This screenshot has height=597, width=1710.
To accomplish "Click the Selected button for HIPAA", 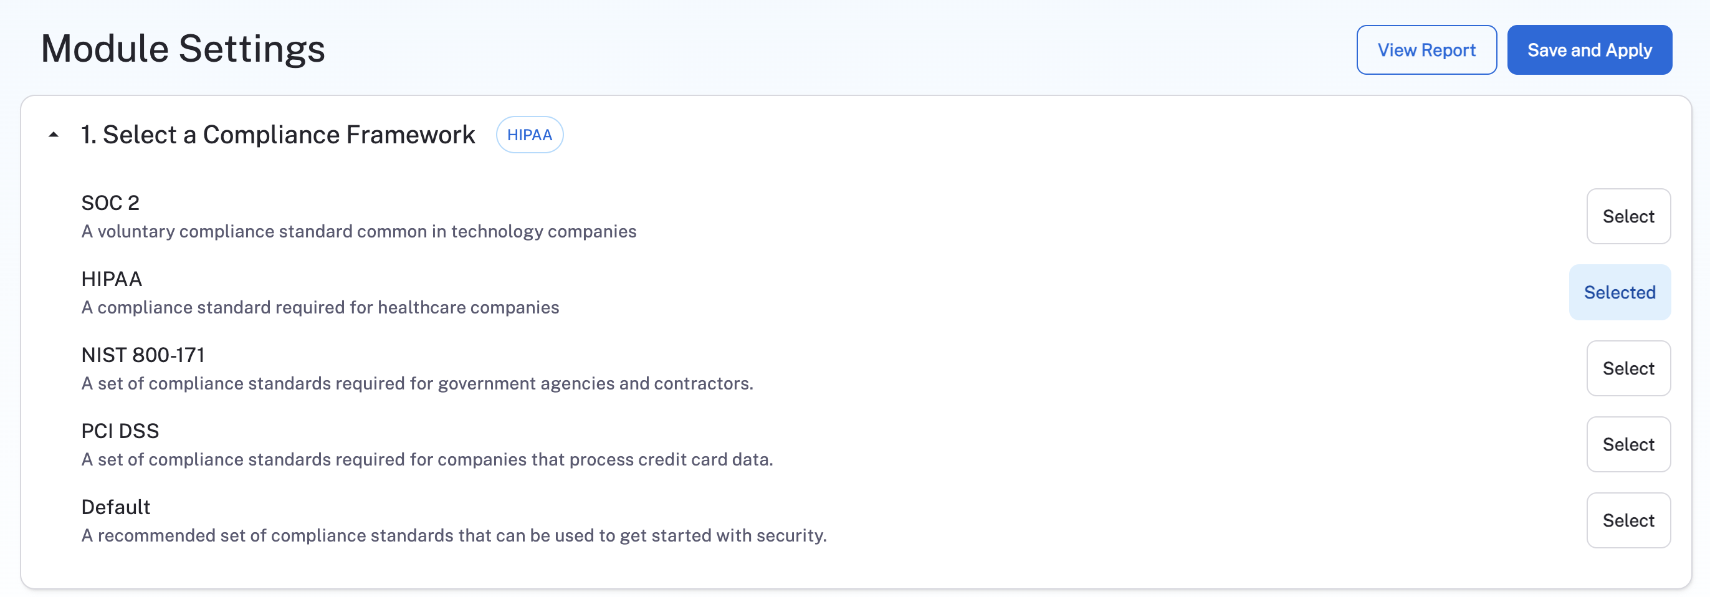I will [x=1619, y=292].
